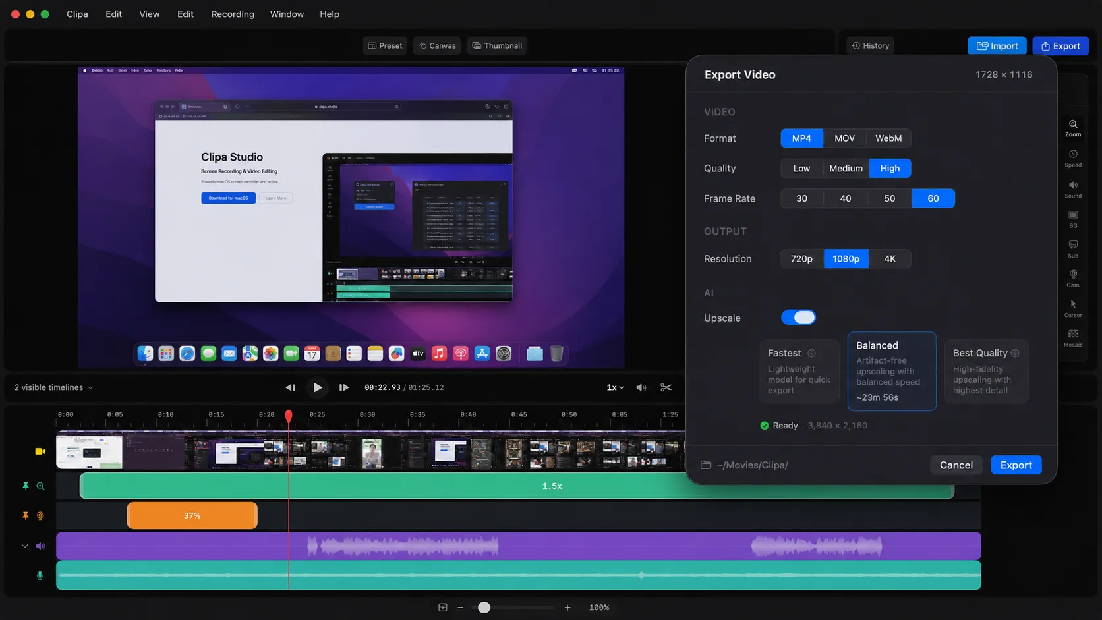Select WebM as the export format
This screenshot has height=620, width=1102.
pyautogui.click(x=888, y=138)
